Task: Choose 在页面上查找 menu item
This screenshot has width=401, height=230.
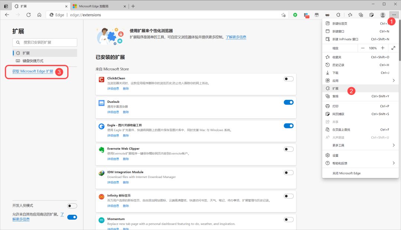Action: click(360, 129)
